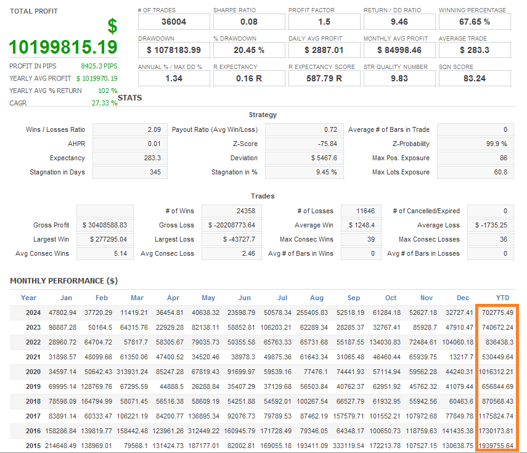Click 2015 September value 333119.54
This screenshot has height=453, width=527.
(x=348, y=446)
